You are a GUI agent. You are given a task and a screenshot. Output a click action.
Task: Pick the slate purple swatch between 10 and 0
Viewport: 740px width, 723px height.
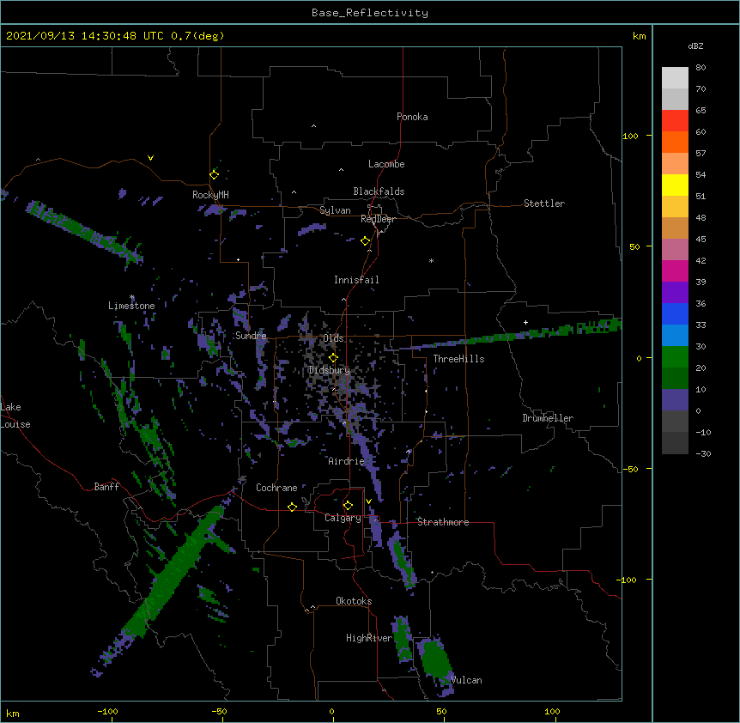point(675,400)
